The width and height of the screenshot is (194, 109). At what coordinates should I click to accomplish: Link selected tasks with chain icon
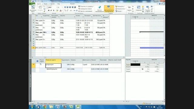[71, 11]
